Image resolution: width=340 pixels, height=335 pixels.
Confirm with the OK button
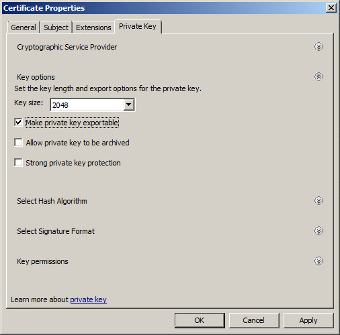pos(200,320)
